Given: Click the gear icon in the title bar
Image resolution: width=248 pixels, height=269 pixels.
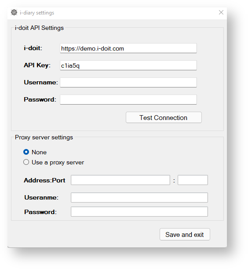Looking at the screenshot, I should [14, 12].
